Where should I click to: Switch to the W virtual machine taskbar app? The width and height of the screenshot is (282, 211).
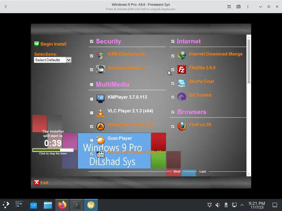pyautogui.click(x=91, y=205)
